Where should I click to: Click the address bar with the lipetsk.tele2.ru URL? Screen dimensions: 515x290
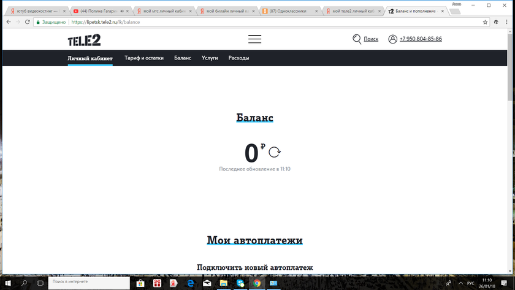tap(245, 22)
